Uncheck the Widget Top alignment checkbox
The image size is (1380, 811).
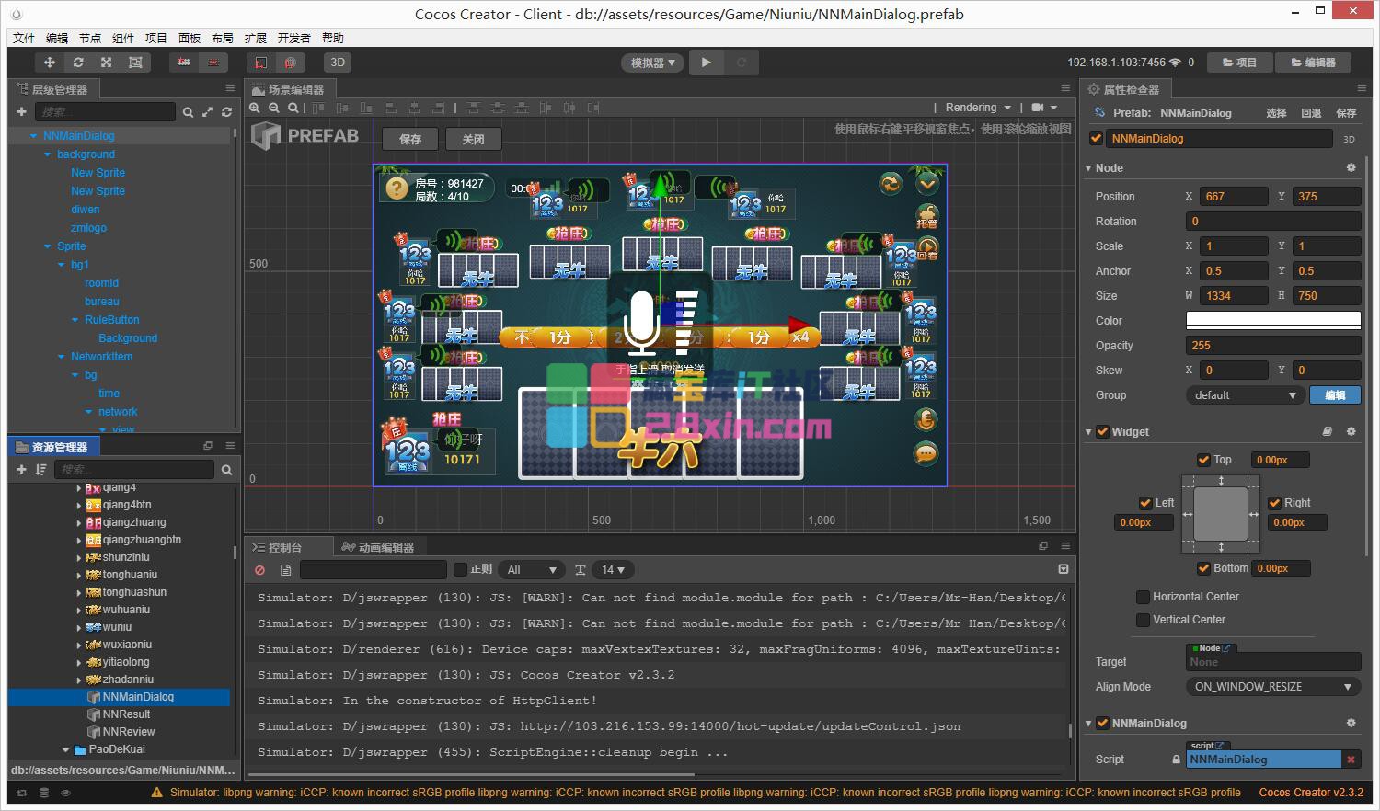point(1203,460)
